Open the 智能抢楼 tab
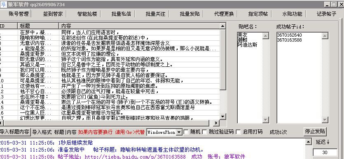This screenshot has width=344, height=159. pyautogui.click(x=87, y=14)
